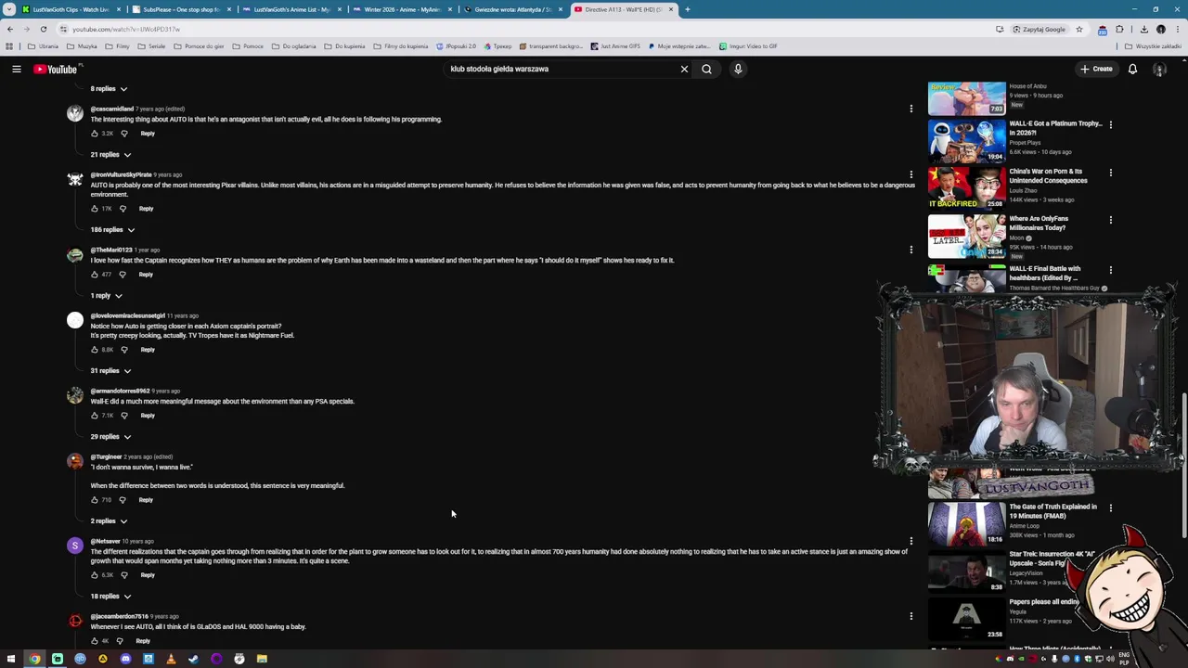
Task: Expand the 18 replies under @Netsaver
Action: pos(110,597)
